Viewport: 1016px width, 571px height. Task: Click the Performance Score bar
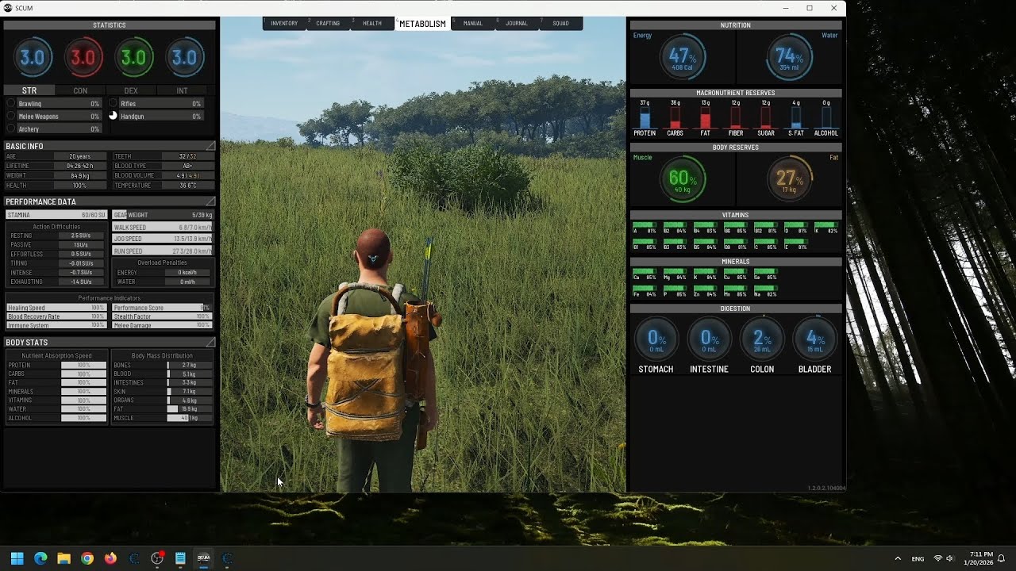[162, 308]
